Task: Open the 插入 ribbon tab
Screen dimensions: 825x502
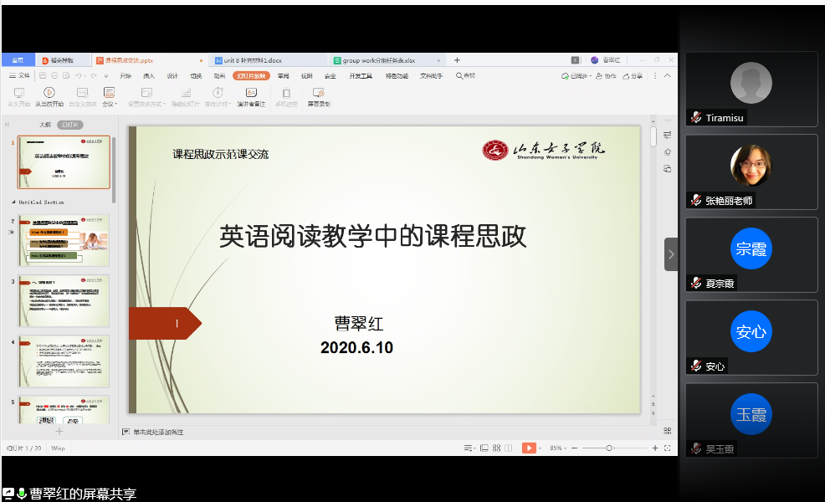Action: 149,75
